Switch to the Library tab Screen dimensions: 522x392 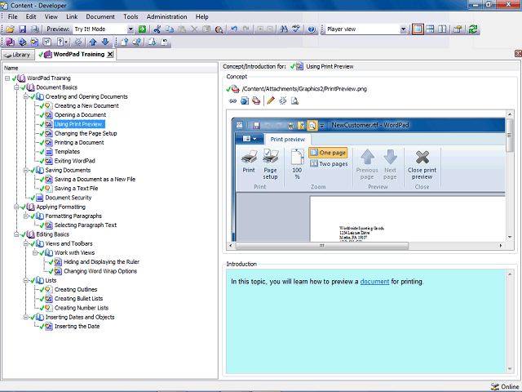tap(18, 55)
